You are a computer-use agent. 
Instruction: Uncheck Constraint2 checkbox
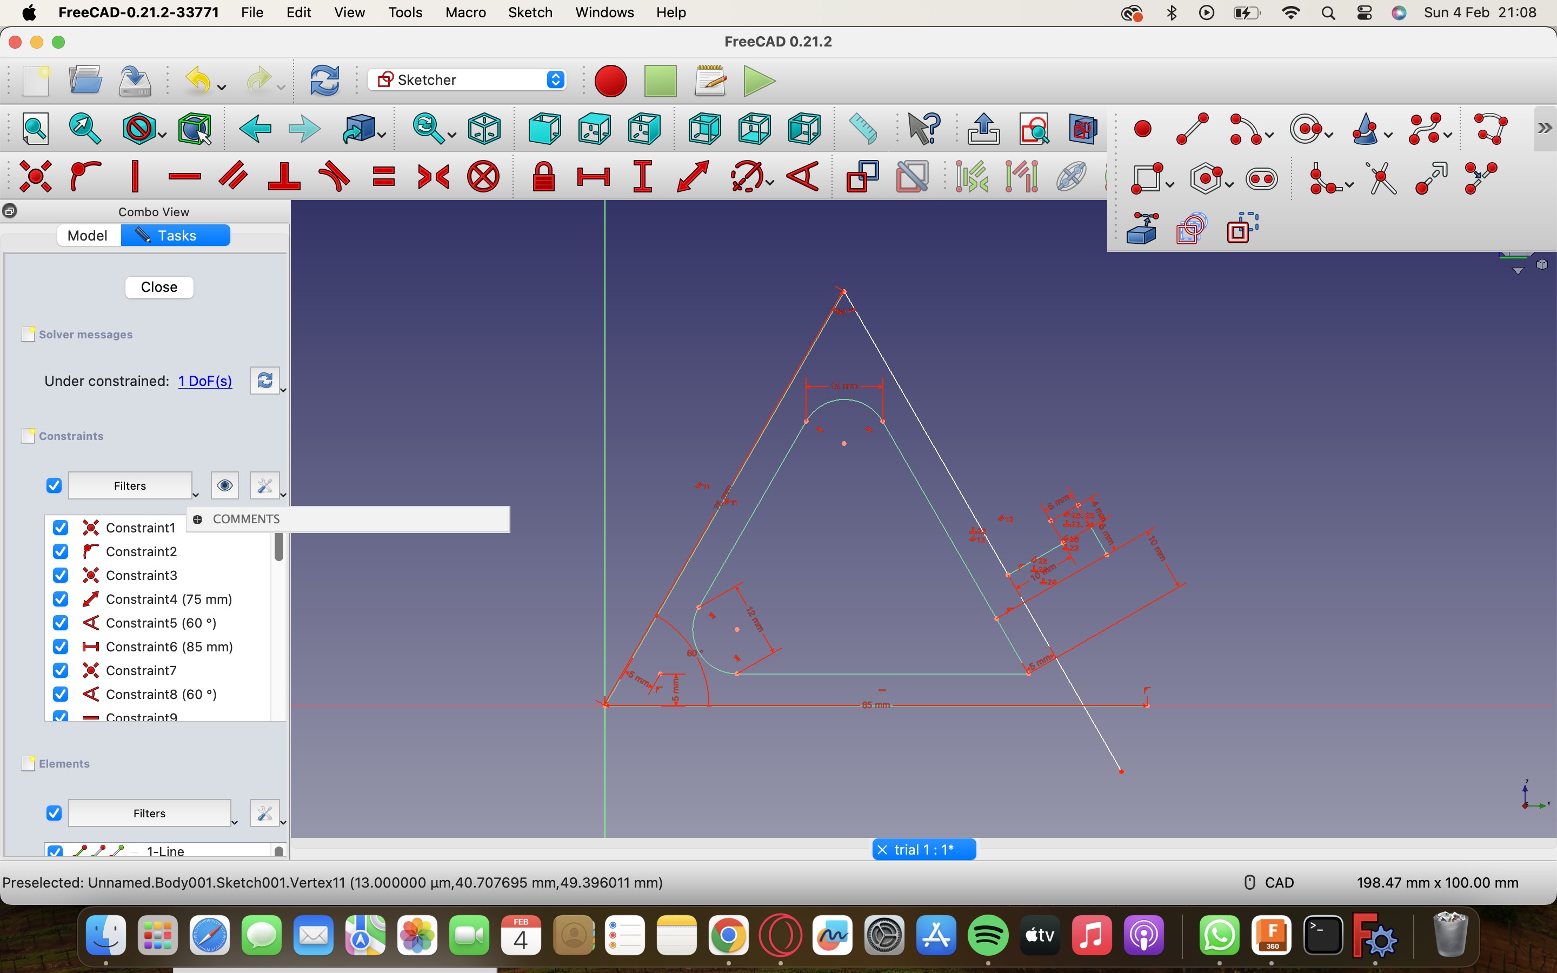(x=61, y=551)
